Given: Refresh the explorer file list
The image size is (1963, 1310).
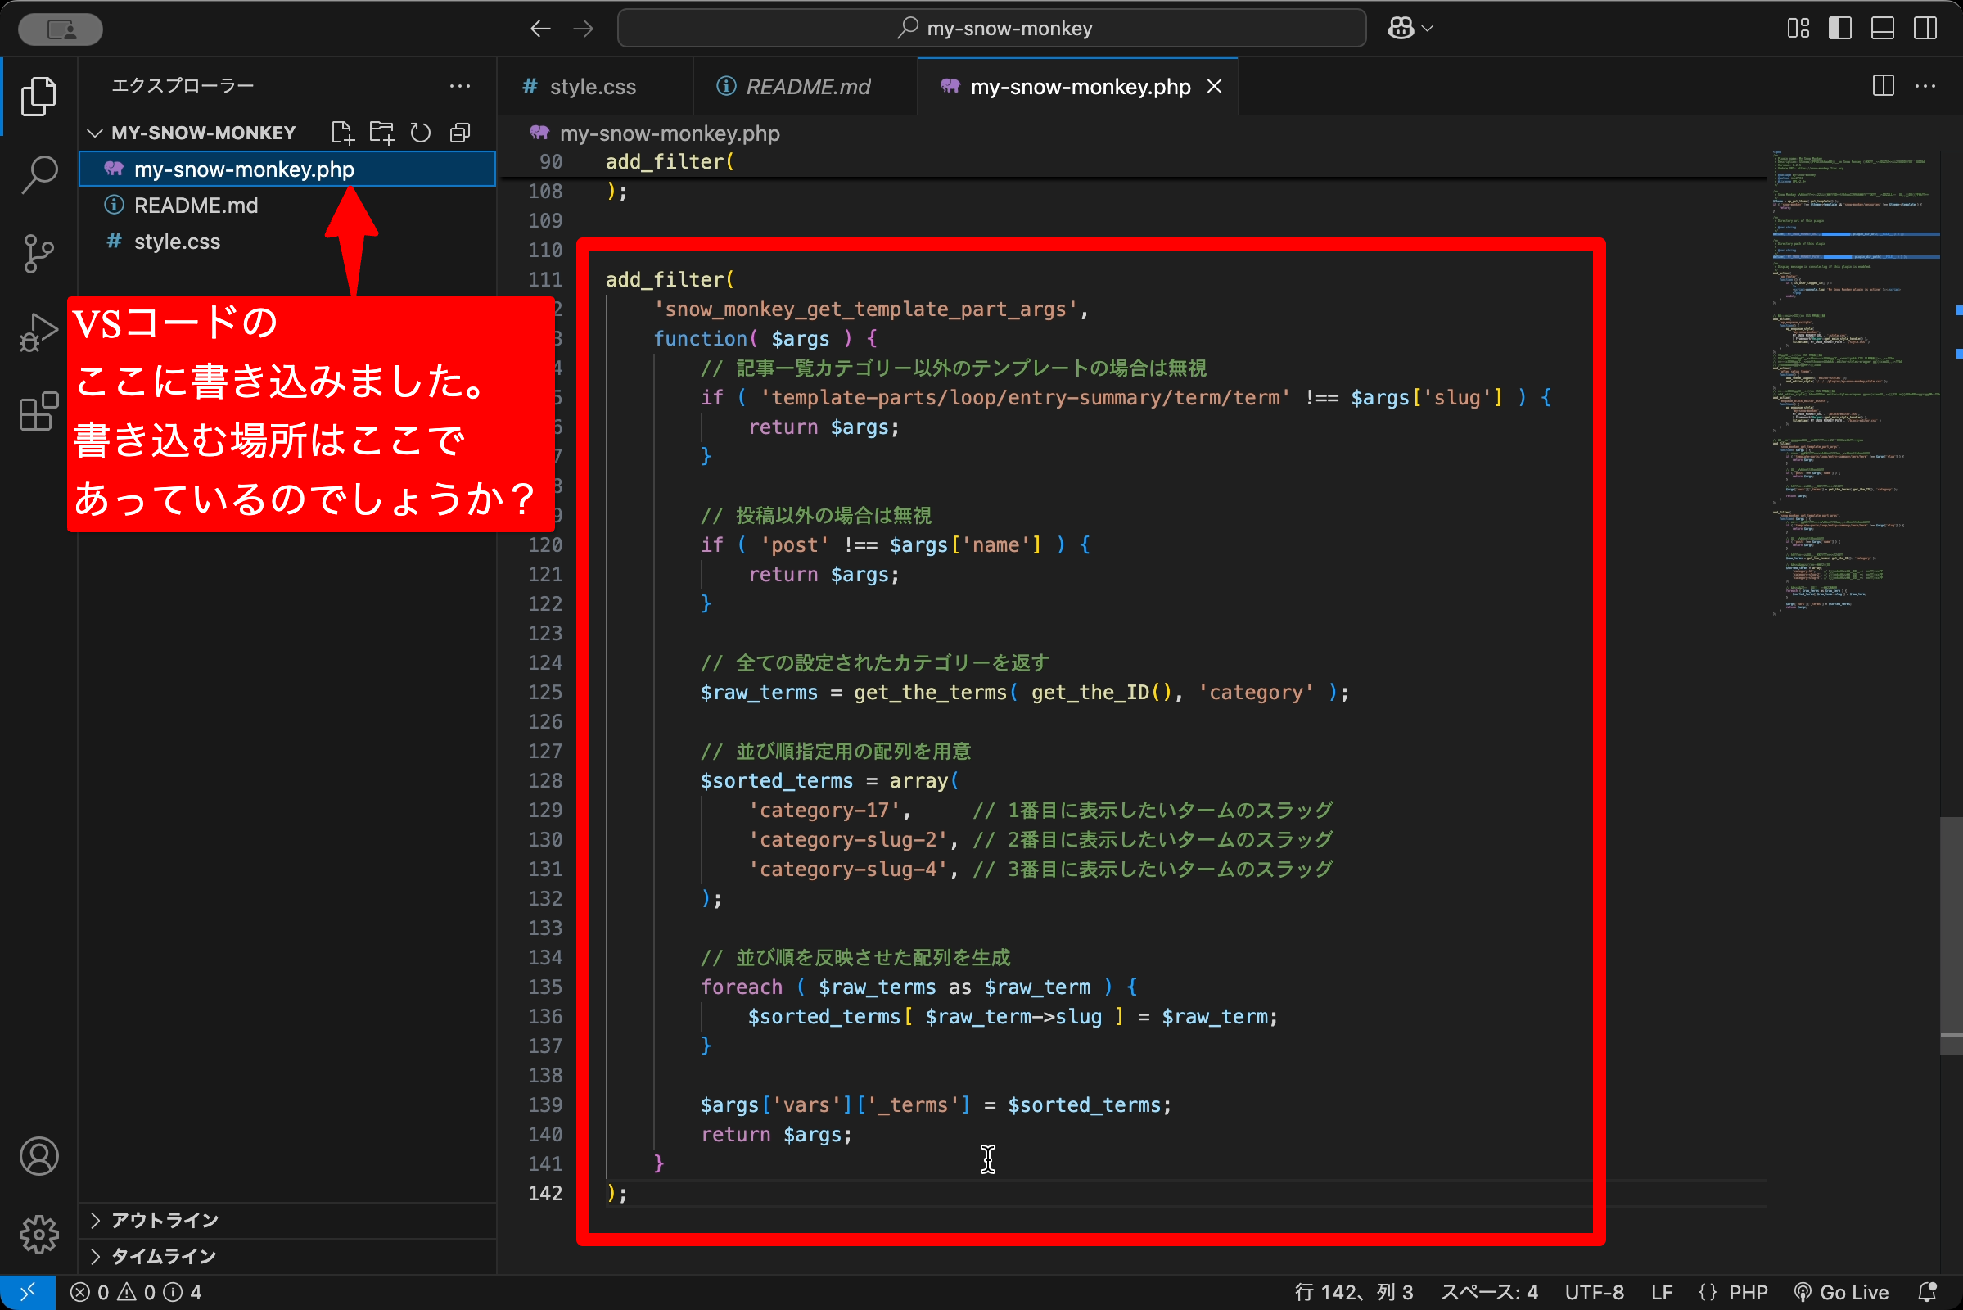Looking at the screenshot, I should (x=420, y=133).
